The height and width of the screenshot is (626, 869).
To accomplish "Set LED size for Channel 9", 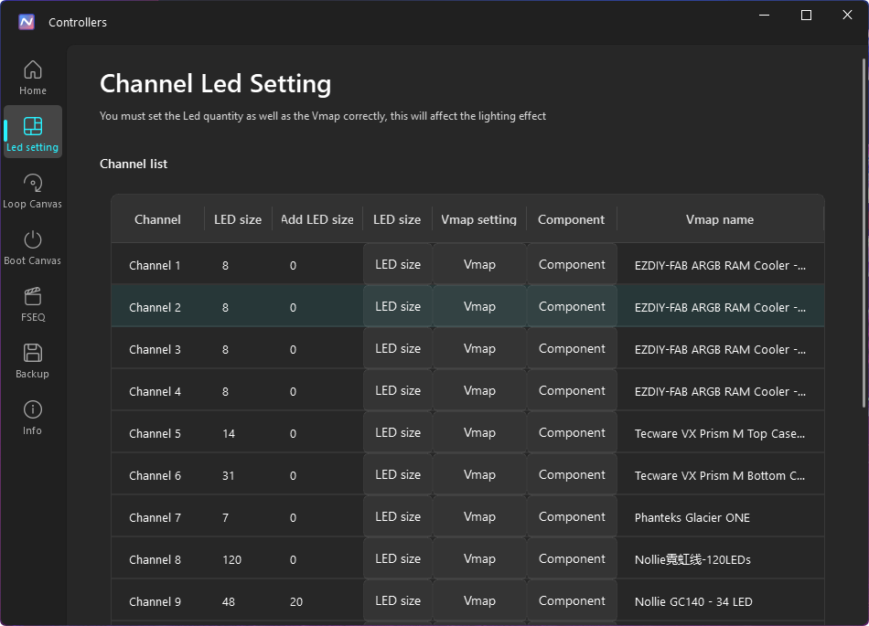I will [x=398, y=601].
